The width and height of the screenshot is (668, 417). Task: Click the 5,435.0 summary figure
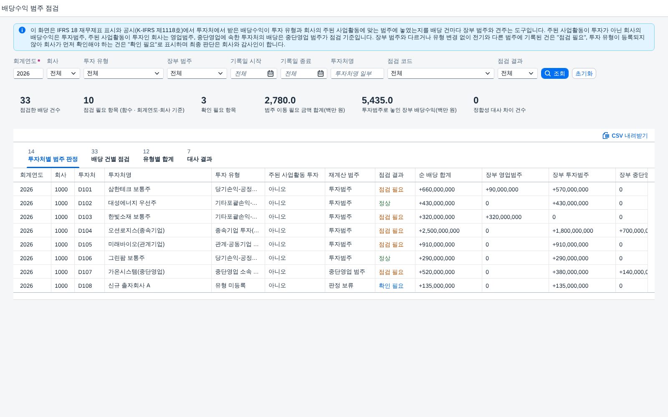[377, 100]
